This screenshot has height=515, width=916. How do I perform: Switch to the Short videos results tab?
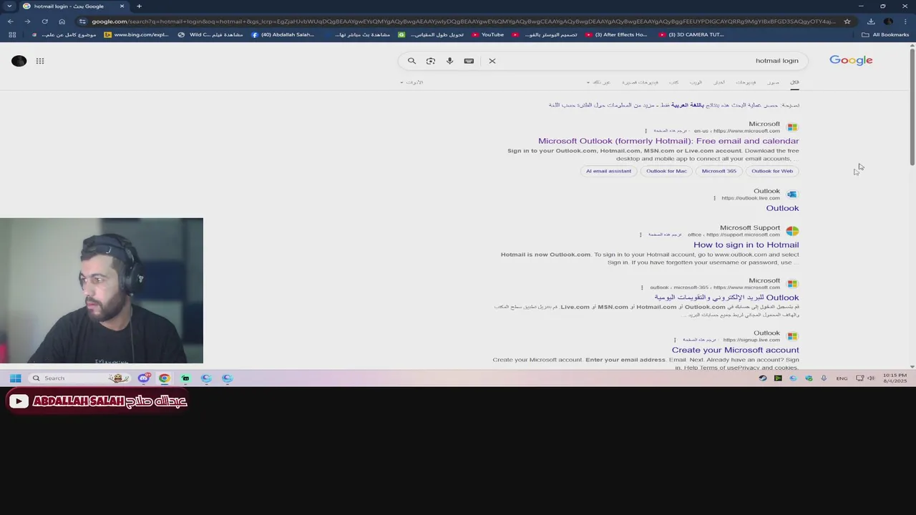pos(640,82)
